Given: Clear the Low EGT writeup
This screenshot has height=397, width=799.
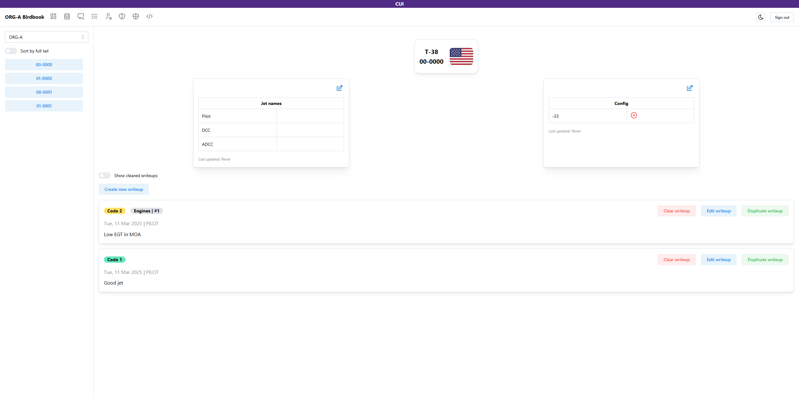Looking at the screenshot, I should coord(677,211).
